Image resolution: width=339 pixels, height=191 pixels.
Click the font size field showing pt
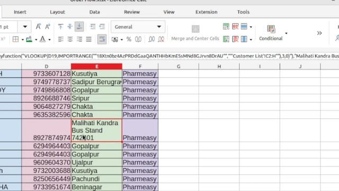(x=8, y=27)
